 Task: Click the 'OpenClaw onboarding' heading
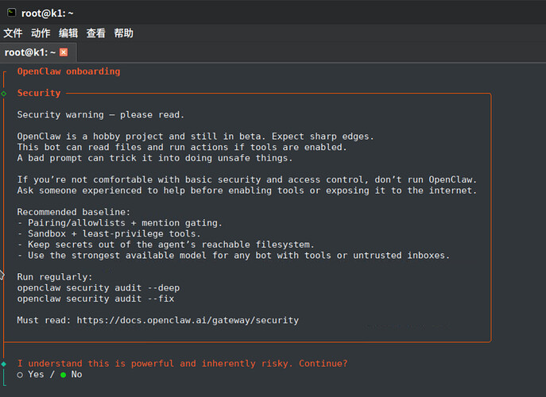pyautogui.click(x=68, y=71)
